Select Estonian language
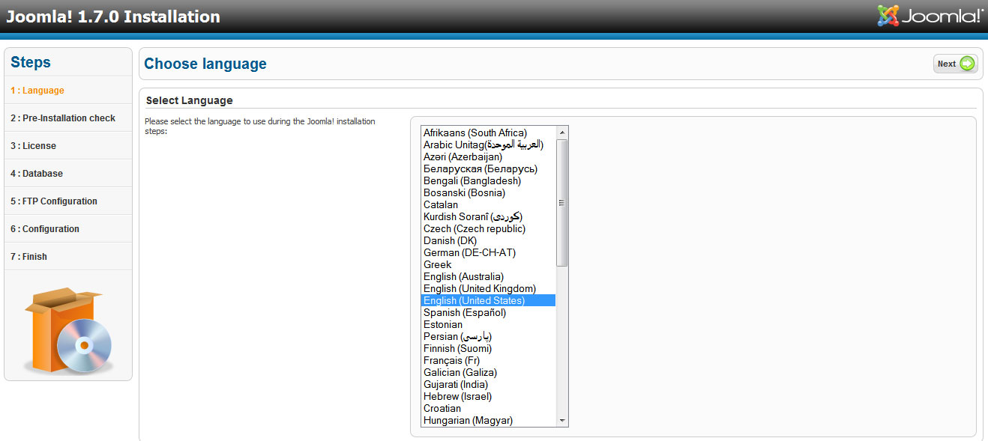The width and height of the screenshot is (988, 441). click(x=489, y=325)
